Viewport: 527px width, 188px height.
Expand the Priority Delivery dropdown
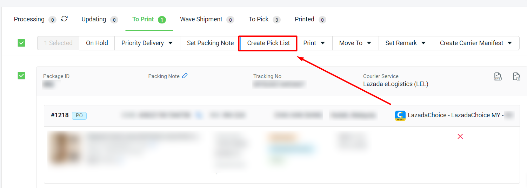[x=147, y=43]
